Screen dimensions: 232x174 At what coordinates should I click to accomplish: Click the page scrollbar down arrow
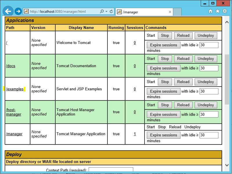coord(227,165)
